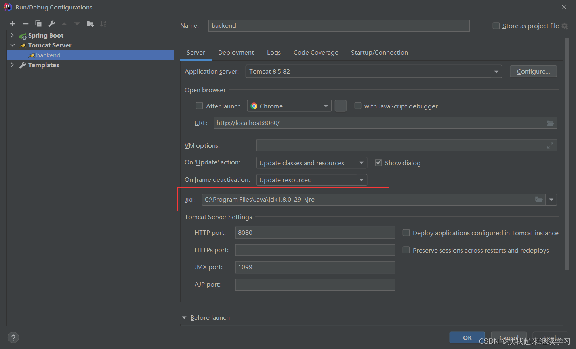This screenshot has width=576, height=349.
Task: Collapse Before launch section
Action: click(x=184, y=318)
